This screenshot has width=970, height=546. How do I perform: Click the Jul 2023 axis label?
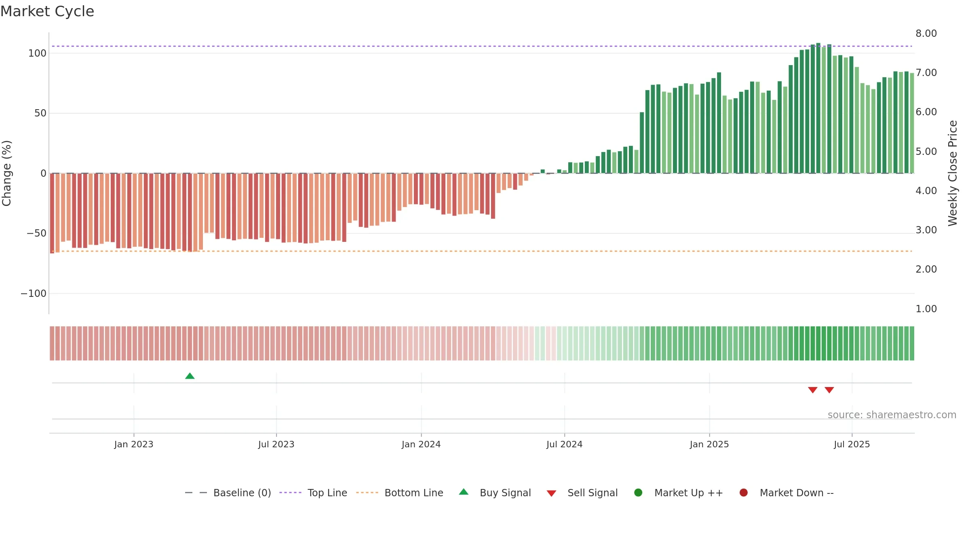276,444
